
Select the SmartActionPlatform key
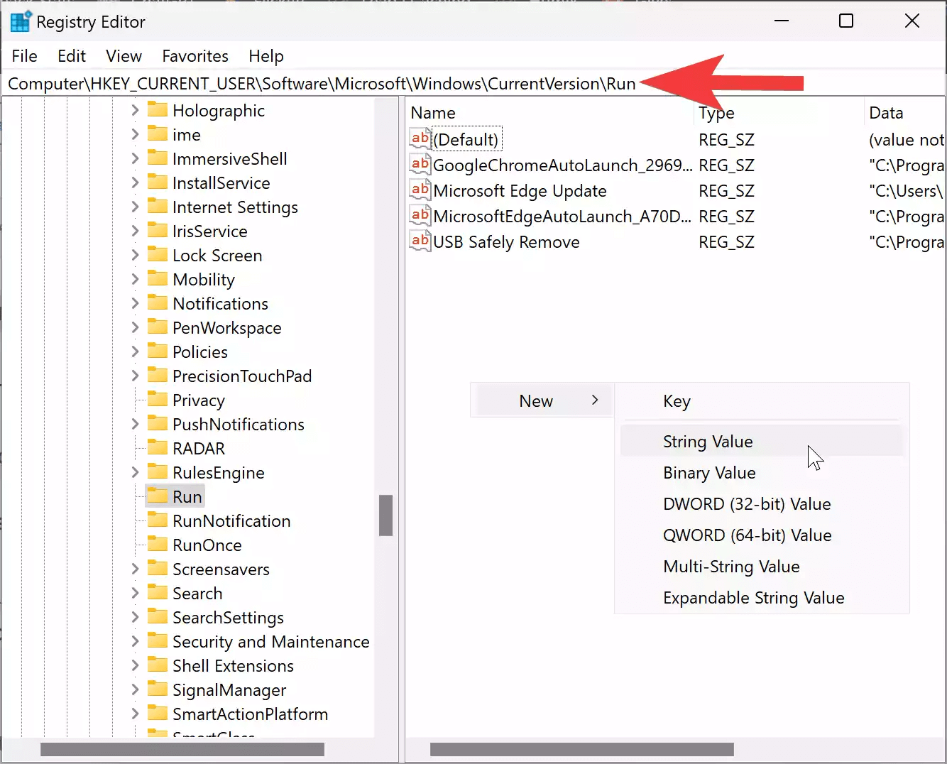click(x=250, y=714)
